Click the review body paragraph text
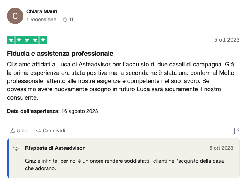The height and width of the screenshot is (186, 247). (121, 81)
